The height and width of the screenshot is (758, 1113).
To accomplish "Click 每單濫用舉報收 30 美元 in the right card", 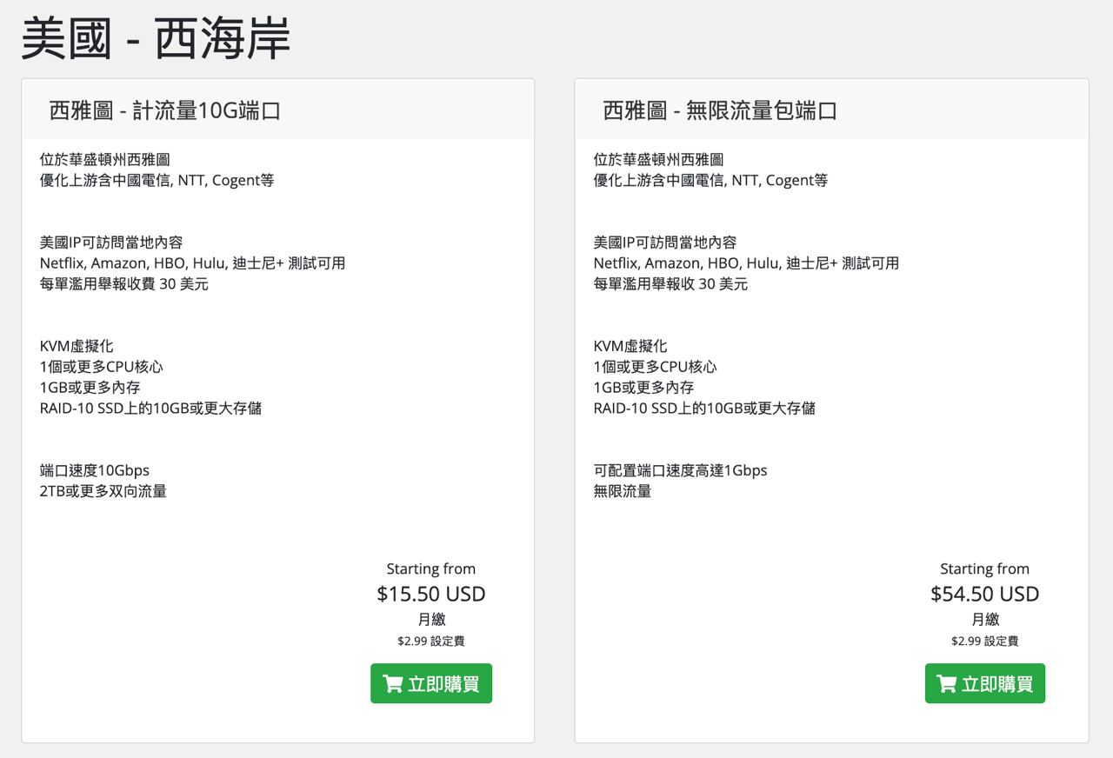I will (670, 284).
